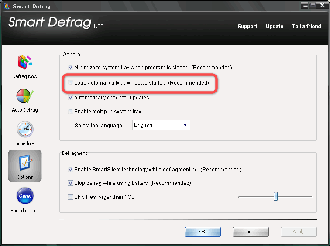The height and width of the screenshot is (246, 330).
Task: Click the Speed up PC! label
Action: click(x=25, y=211)
